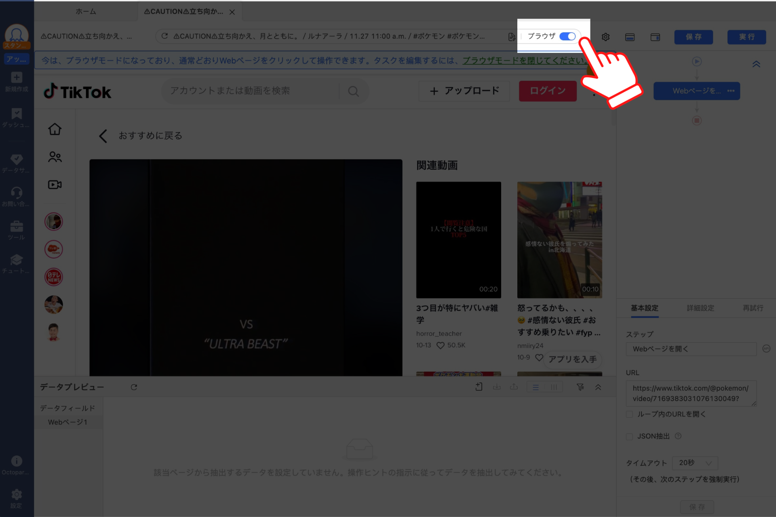The width and height of the screenshot is (776, 517).
Task: Open the 1人で行くと危険な国 related video
Action: point(458,240)
